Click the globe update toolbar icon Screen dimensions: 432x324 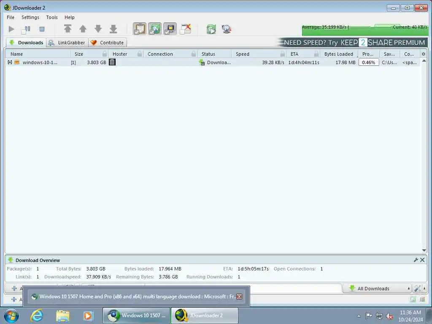tap(227, 29)
